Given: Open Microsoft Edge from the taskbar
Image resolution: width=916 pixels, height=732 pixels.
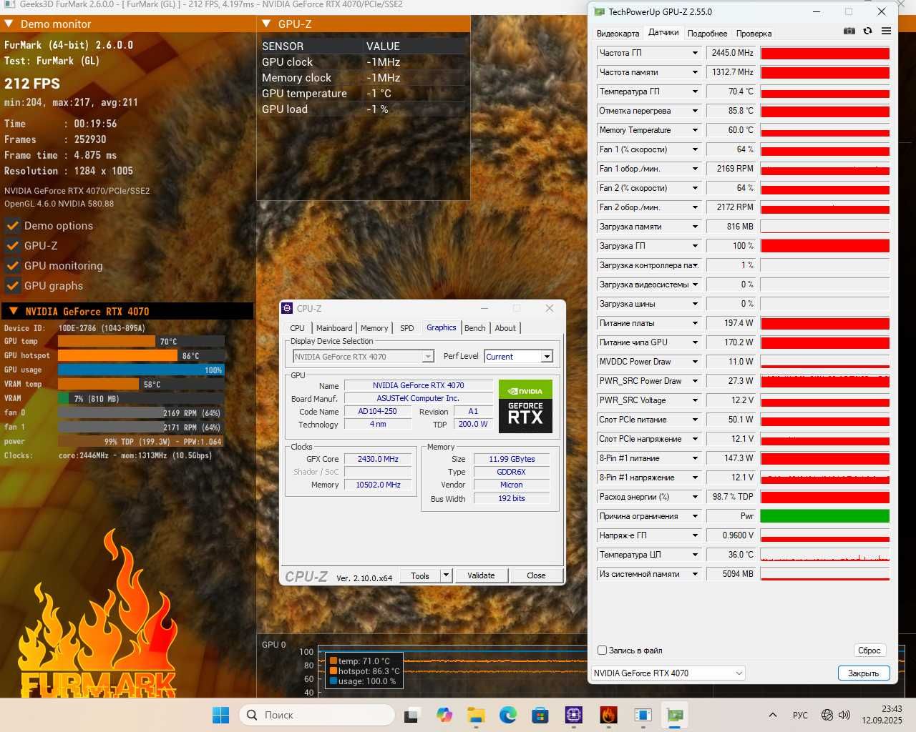Looking at the screenshot, I should (x=508, y=715).
